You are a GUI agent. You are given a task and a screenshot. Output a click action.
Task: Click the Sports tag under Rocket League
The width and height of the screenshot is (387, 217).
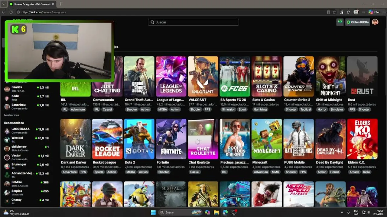[99, 172]
